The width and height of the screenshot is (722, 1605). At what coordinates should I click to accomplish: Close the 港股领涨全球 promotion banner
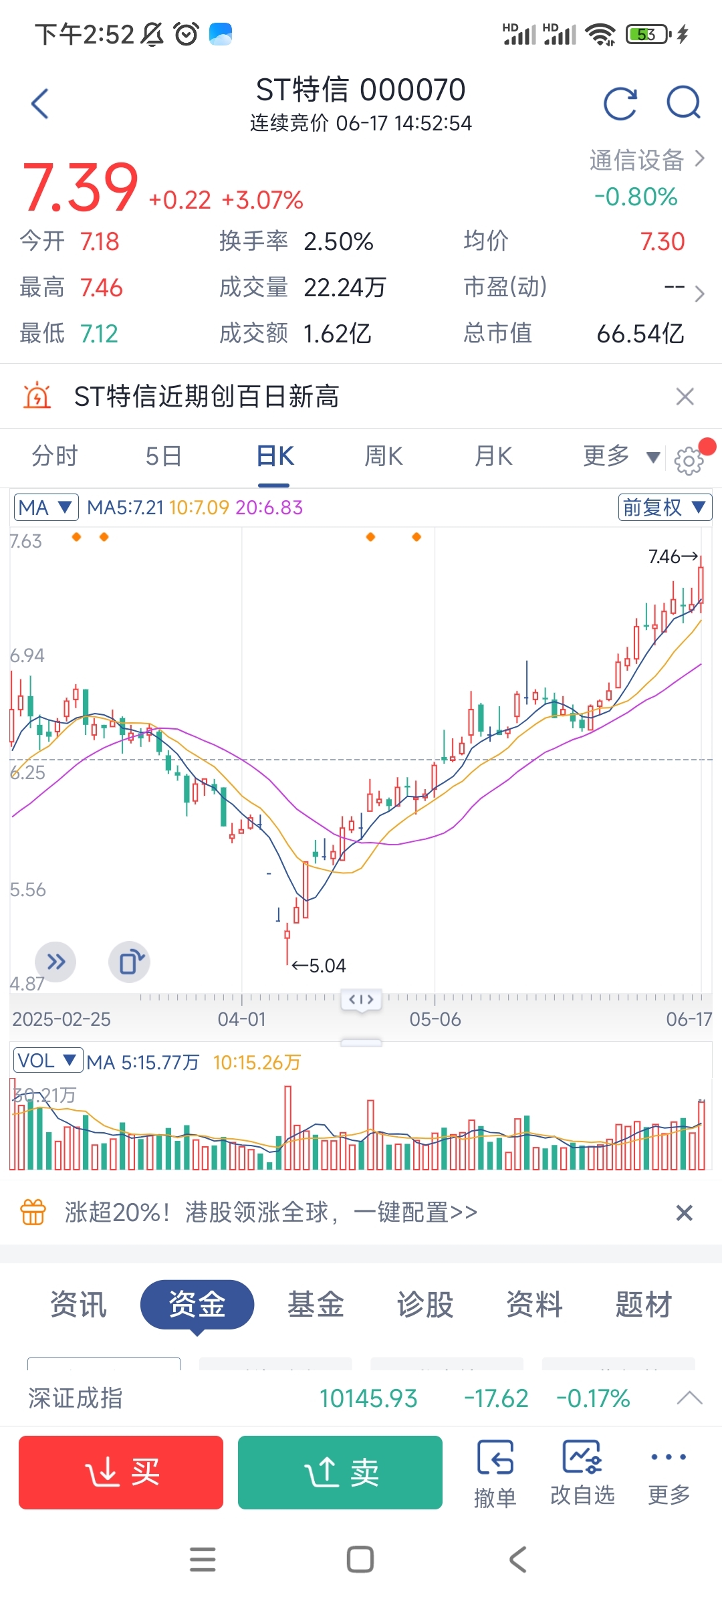684,1212
